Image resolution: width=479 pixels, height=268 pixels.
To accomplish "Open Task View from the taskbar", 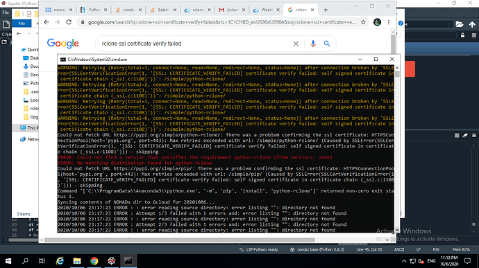I will (x=42, y=261).
